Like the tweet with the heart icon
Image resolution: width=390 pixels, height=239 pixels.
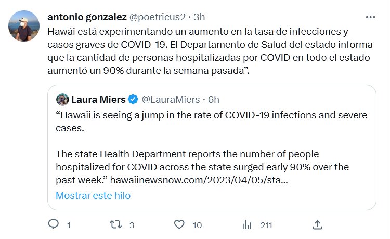tap(179, 224)
